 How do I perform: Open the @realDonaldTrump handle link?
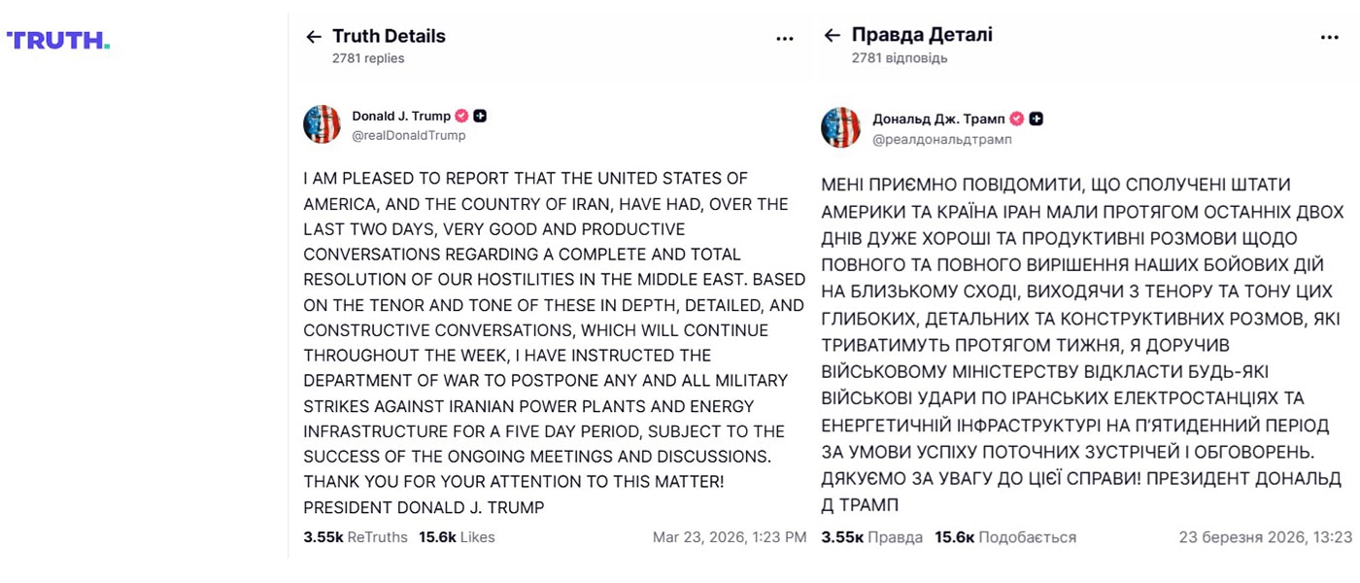pos(409,135)
